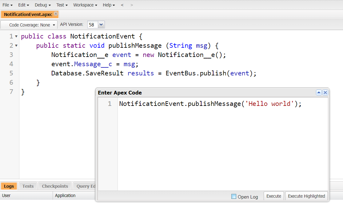343x213 pixels.
Task: Enable the Open Log checkbox
Action: pos(233,196)
